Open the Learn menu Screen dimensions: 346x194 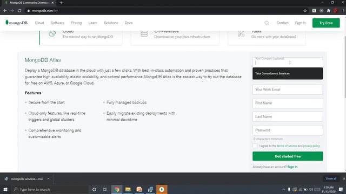[93, 23]
